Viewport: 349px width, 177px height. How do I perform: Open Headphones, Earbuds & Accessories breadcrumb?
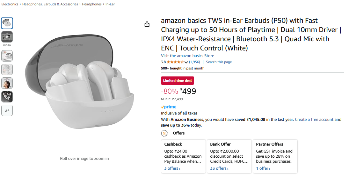tap(50, 4)
